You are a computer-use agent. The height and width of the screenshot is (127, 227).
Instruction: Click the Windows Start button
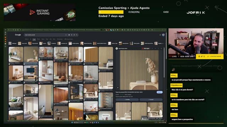(x=72, y=122)
